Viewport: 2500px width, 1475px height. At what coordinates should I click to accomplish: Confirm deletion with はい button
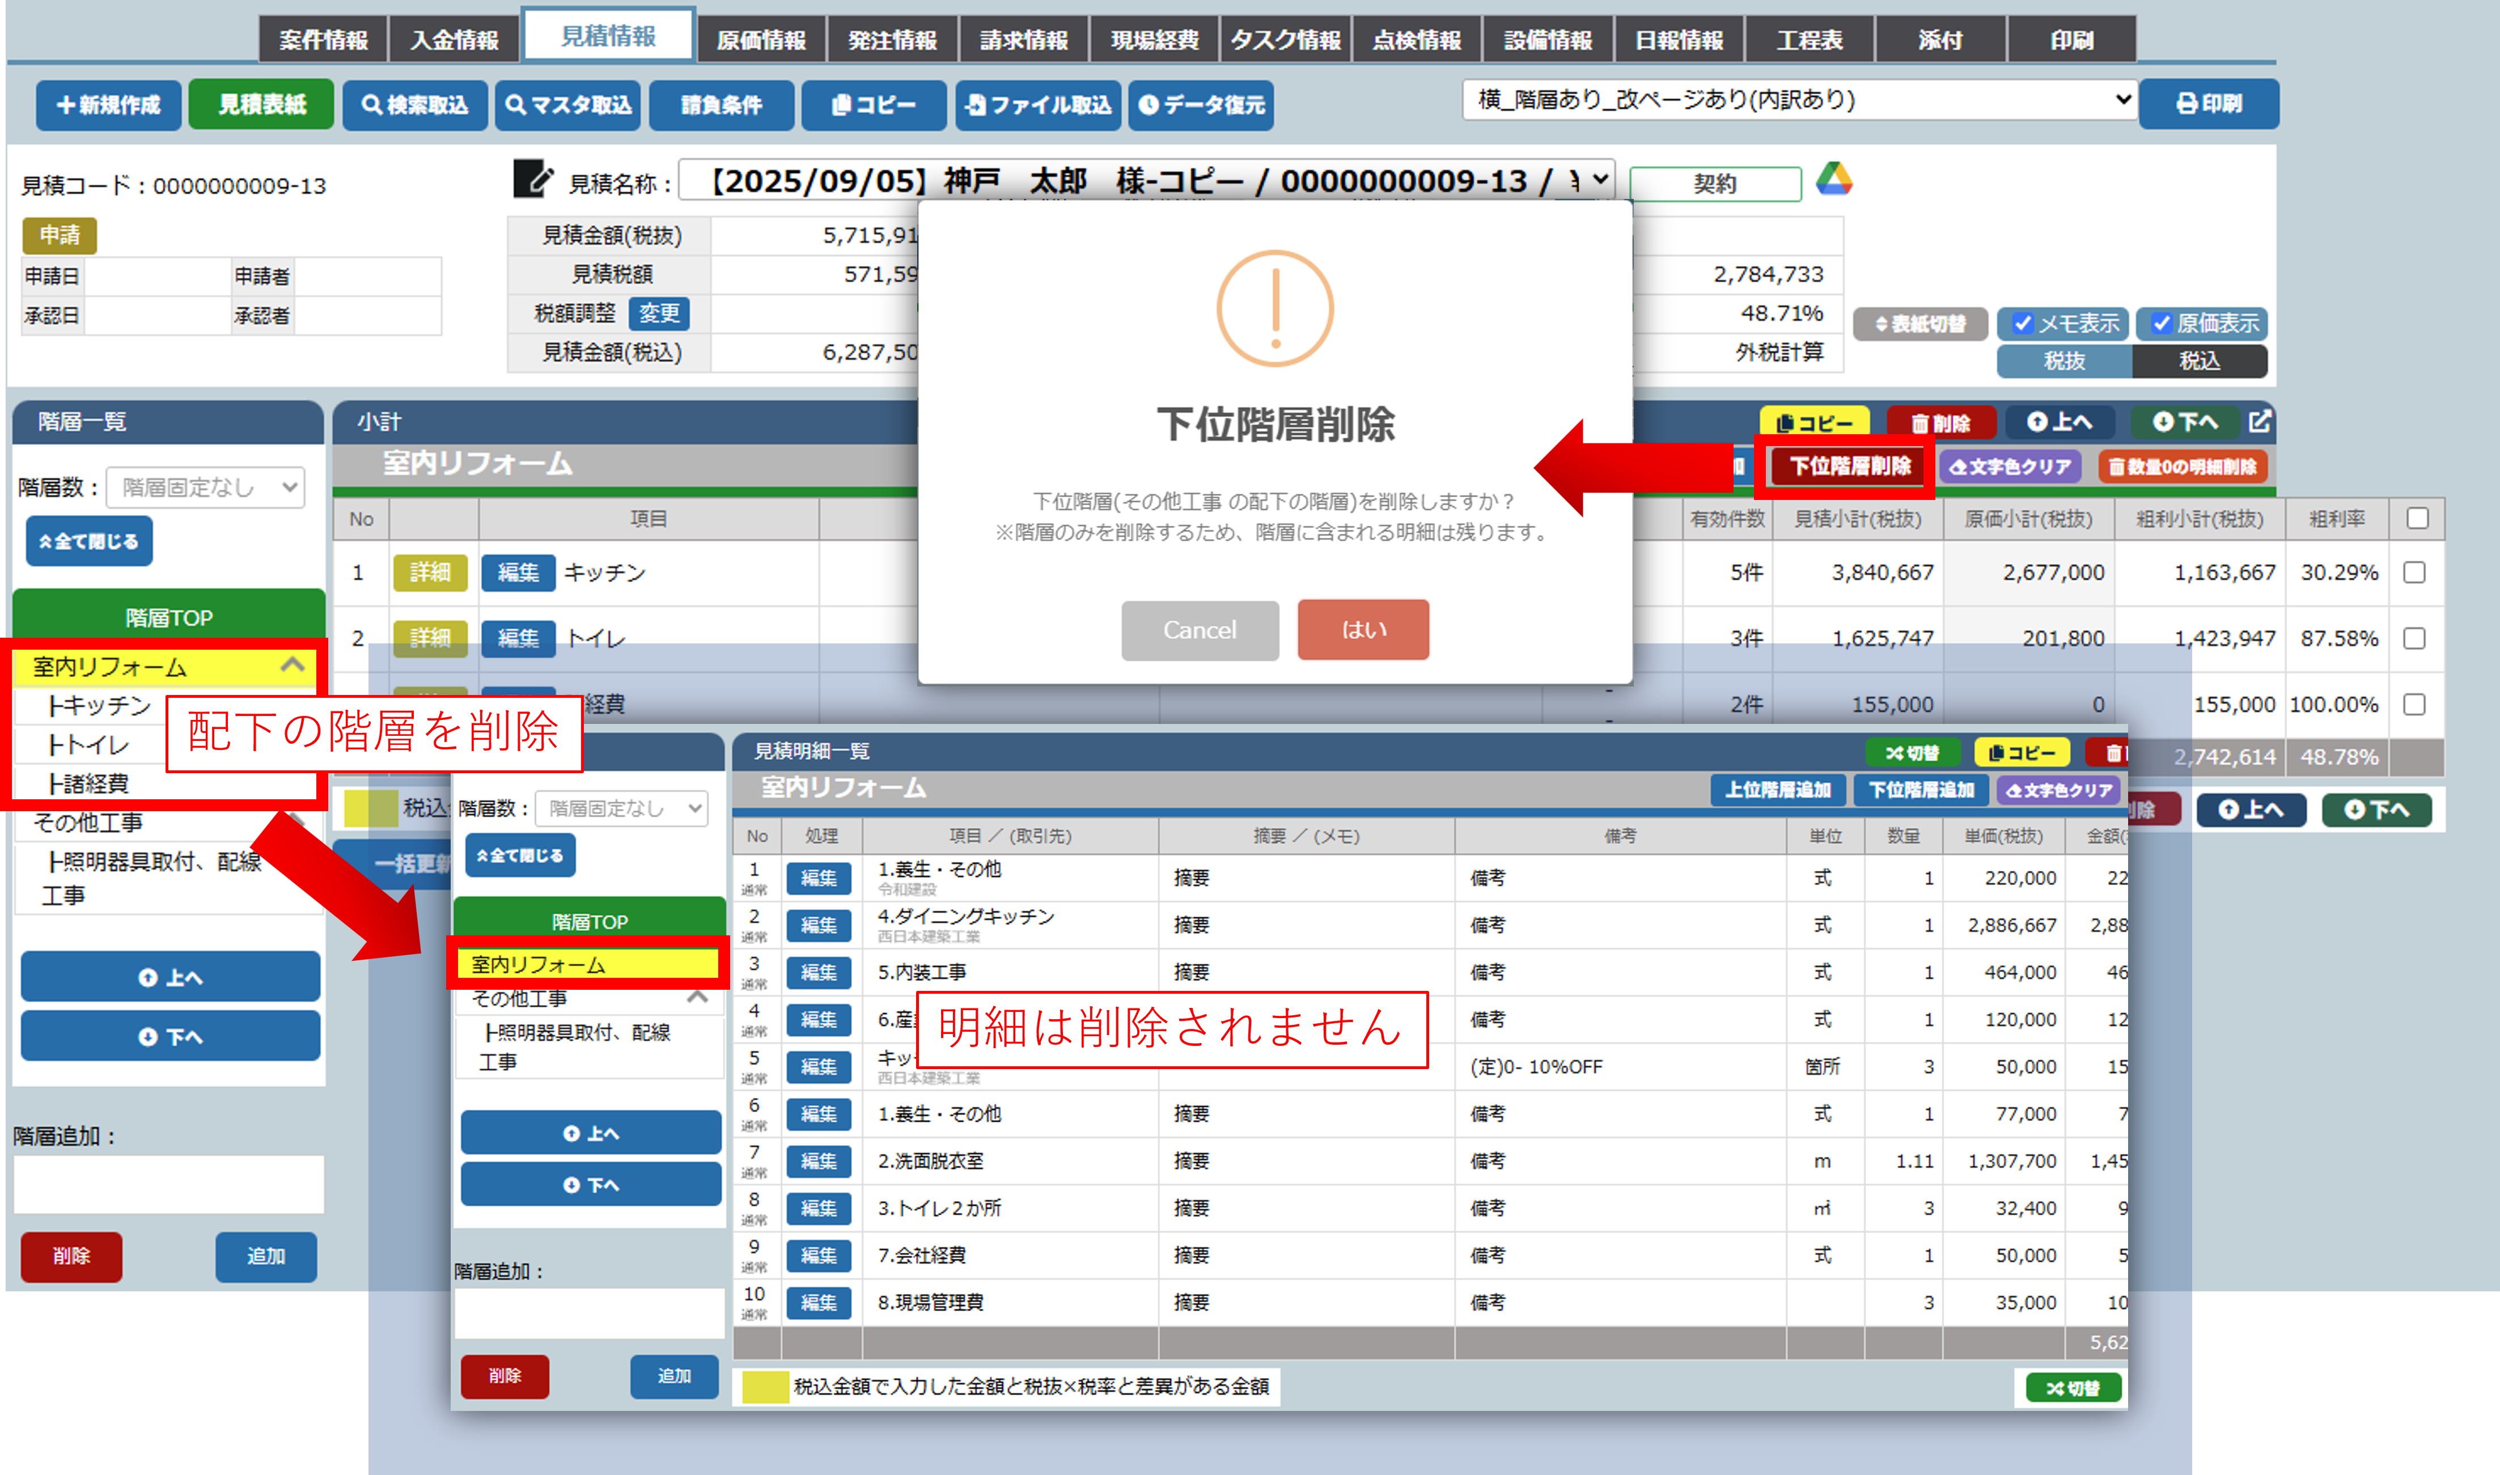[x=1363, y=629]
